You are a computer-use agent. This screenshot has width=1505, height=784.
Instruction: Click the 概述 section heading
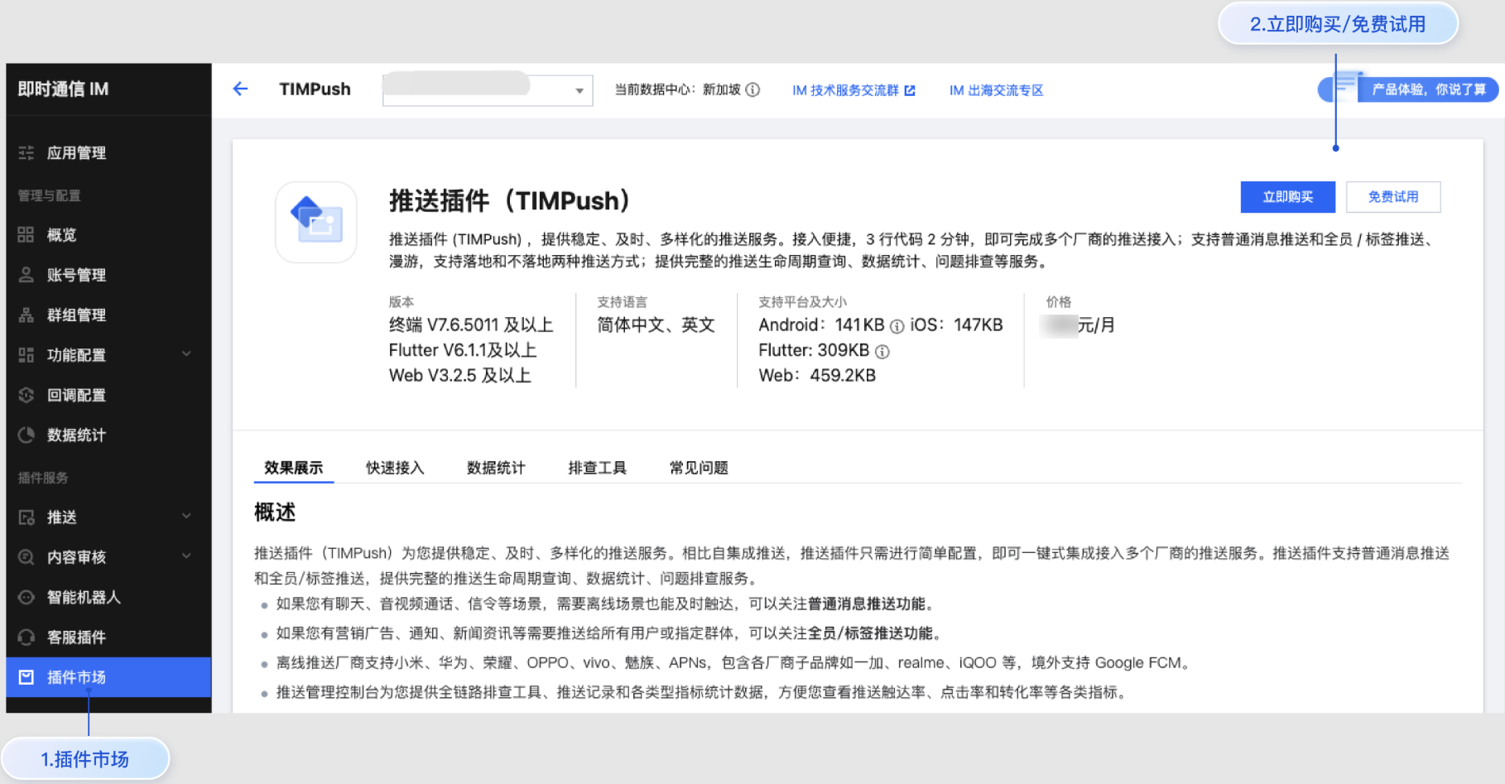pos(275,512)
